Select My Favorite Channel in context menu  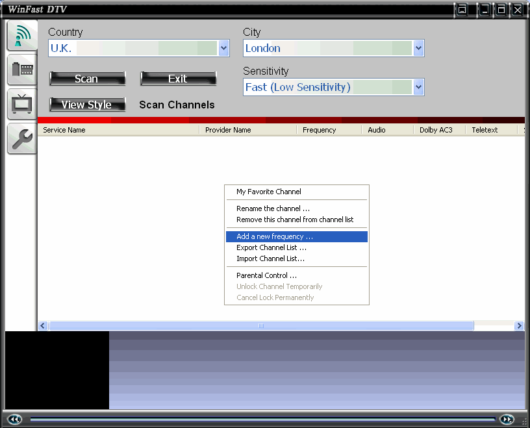pos(297,192)
